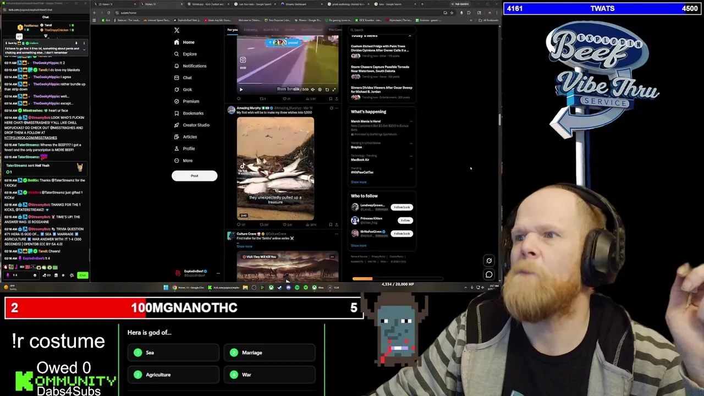Show more trends under What's happening
Image resolution: width=704 pixels, height=396 pixels.
(359, 182)
